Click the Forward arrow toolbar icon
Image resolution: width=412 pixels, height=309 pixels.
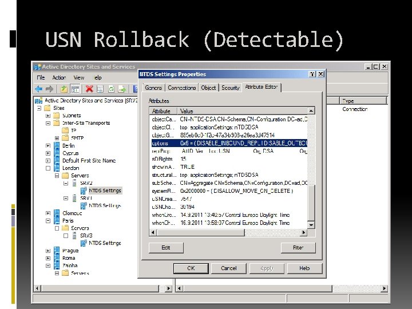[x=49, y=89]
